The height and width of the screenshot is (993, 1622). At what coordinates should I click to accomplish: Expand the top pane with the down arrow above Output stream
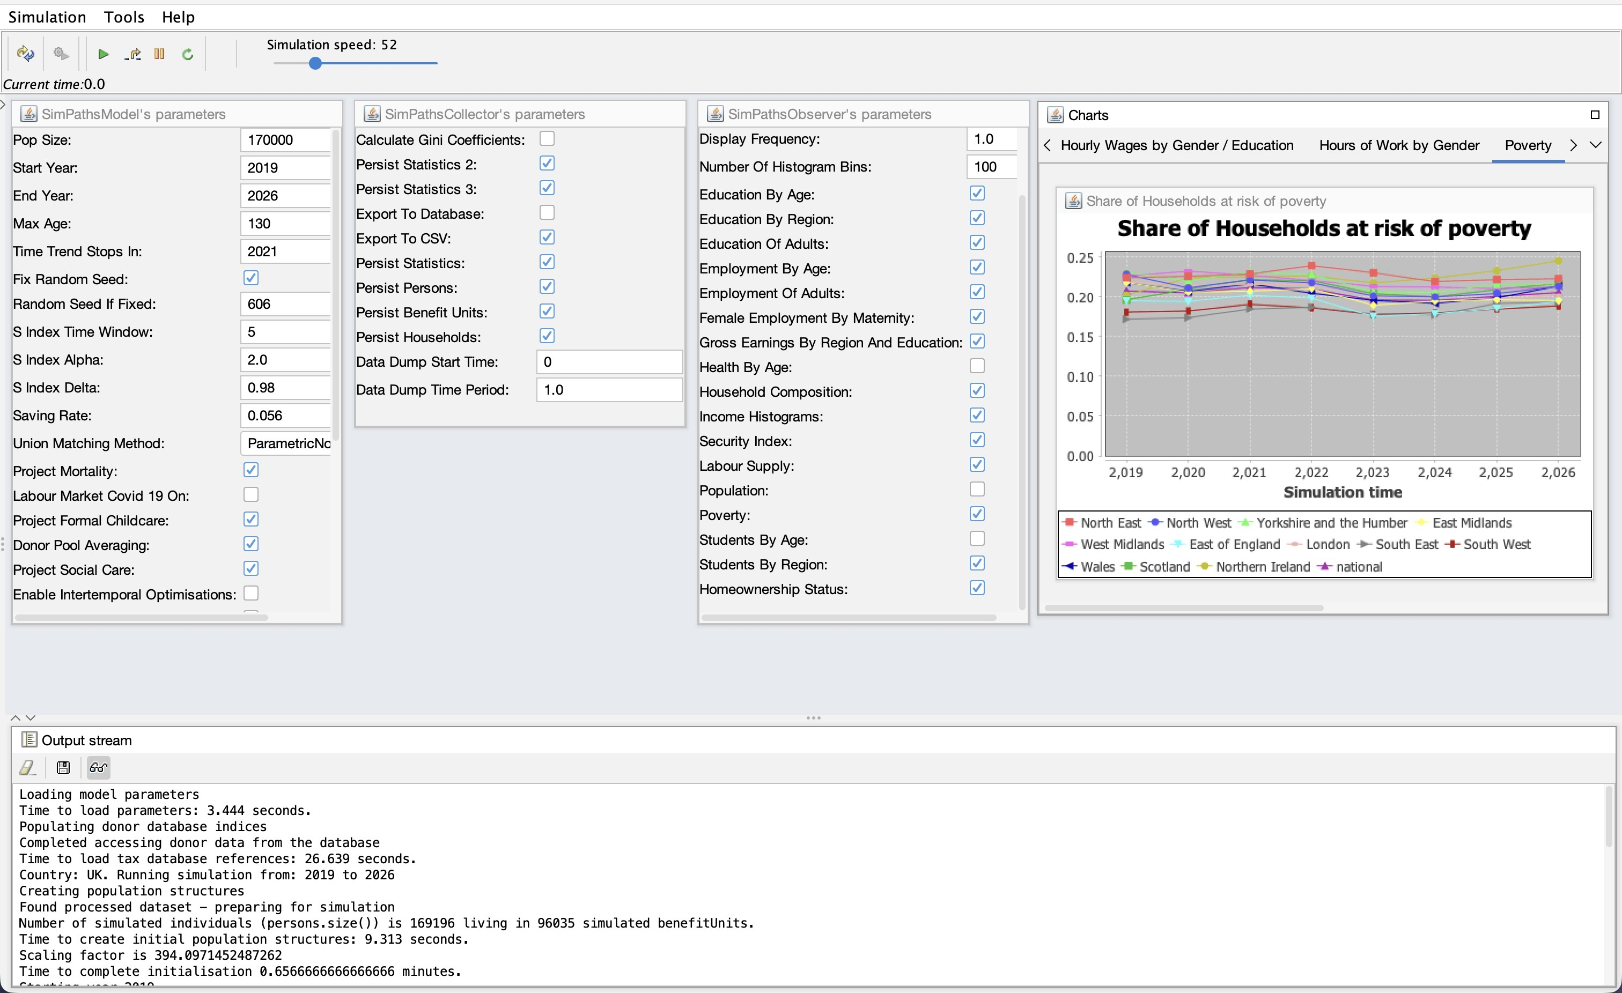tap(30, 718)
